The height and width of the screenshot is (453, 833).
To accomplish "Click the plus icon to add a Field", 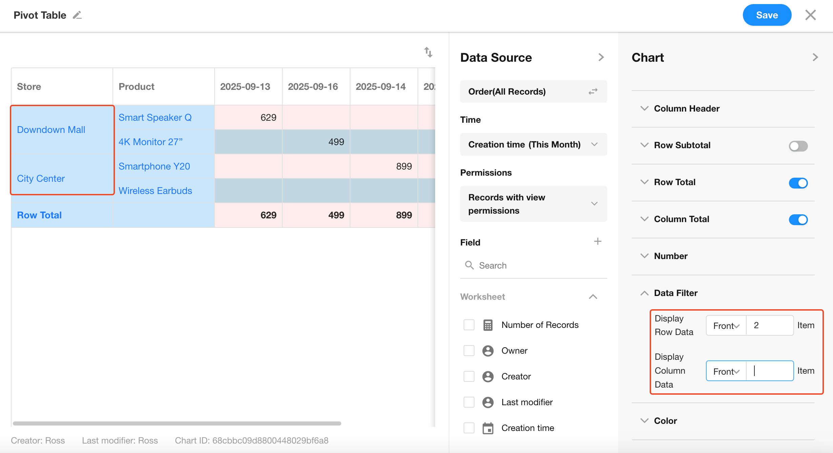I will click(x=597, y=241).
